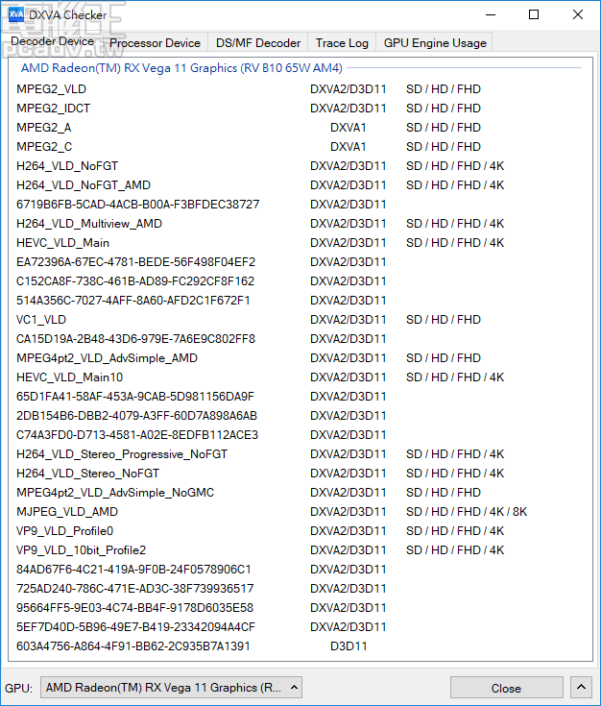The width and height of the screenshot is (601, 706).
Task: Close the window with the X button
Action: [578, 14]
